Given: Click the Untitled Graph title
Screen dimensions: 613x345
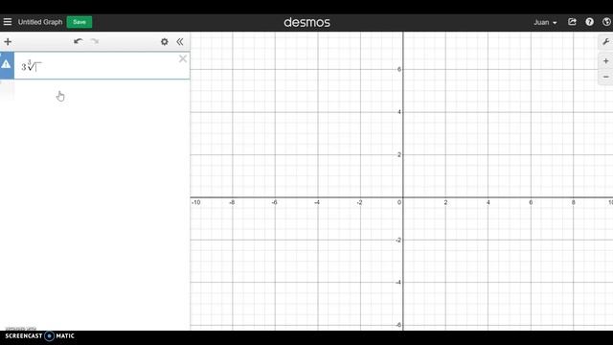Looking at the screenshot, I should pyautogui.click(x=40, y=22).
